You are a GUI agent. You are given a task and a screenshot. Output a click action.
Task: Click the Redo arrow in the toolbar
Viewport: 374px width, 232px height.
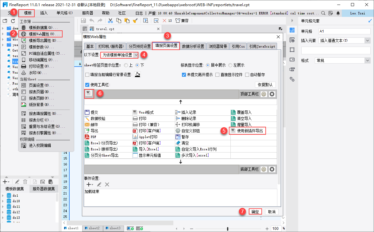pyautogui.click(x=100, y=21)
